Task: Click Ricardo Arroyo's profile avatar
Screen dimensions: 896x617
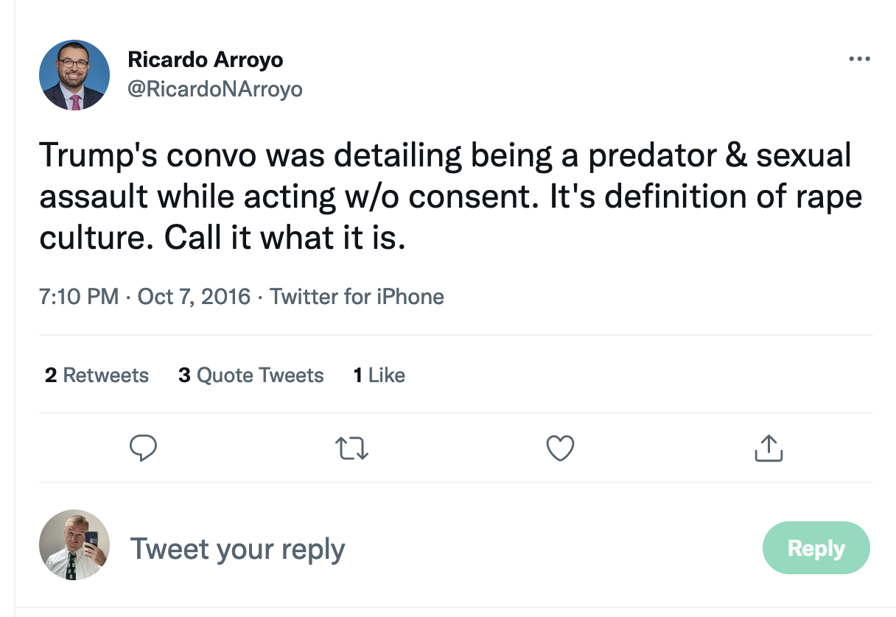Action: [74, 75]
